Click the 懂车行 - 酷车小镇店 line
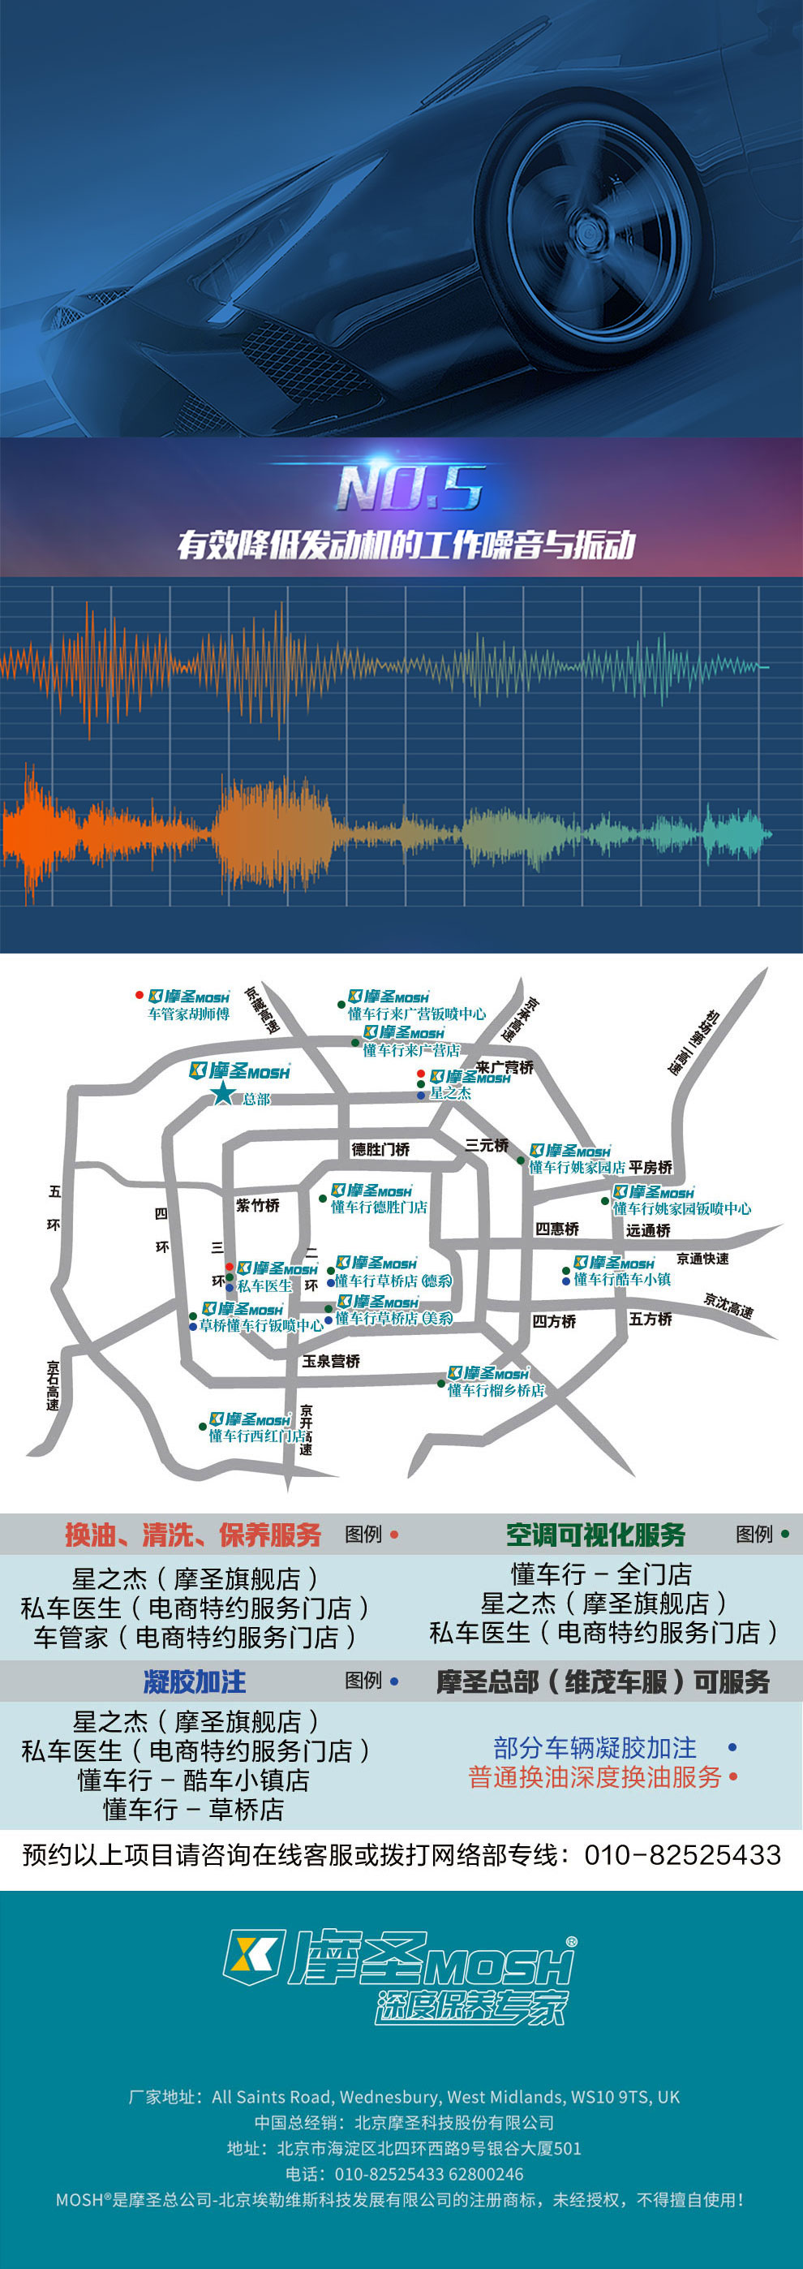The height and width of the screenshot is (2269, 803). [194, 1780]
